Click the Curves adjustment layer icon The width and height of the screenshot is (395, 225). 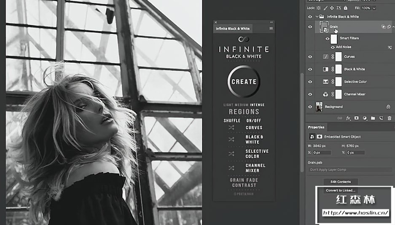(x=325, y=57)
